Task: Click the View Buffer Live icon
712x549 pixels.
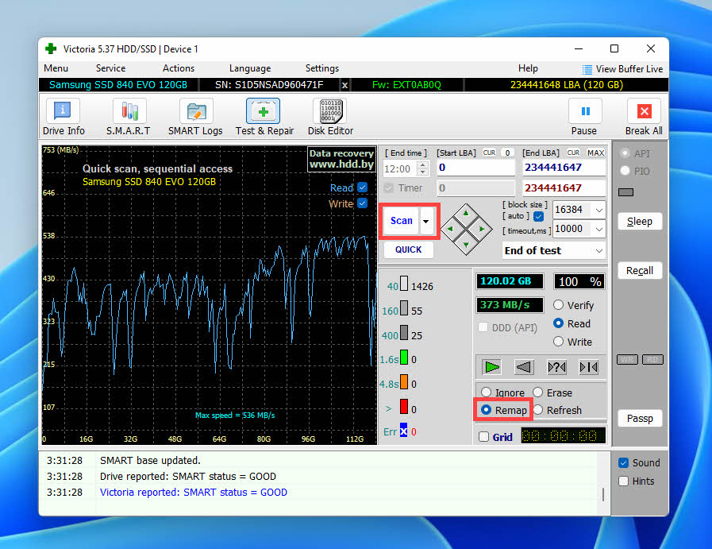Action: [587, 69]
